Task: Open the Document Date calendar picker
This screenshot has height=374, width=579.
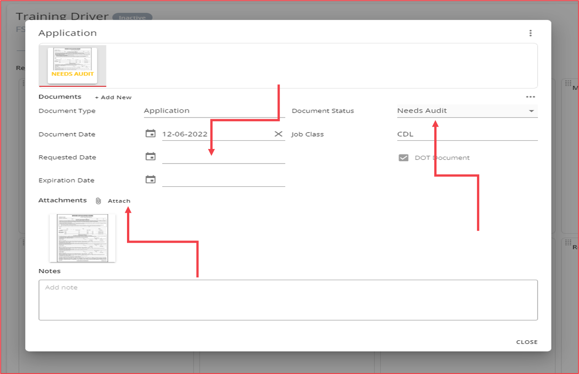Action: click(151, 133)
